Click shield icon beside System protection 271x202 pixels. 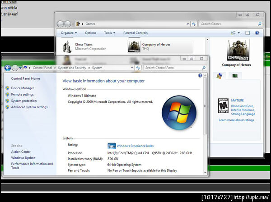coord(7,101)
